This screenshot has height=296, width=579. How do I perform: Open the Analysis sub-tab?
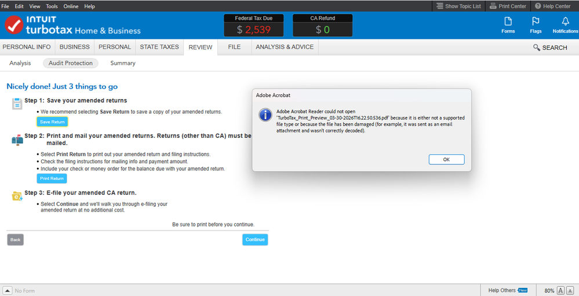[20, 63]
